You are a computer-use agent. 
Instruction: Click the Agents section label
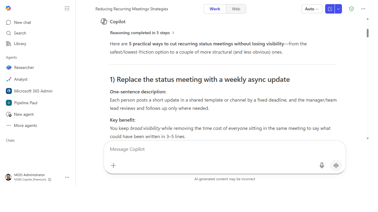pos(11,57)
